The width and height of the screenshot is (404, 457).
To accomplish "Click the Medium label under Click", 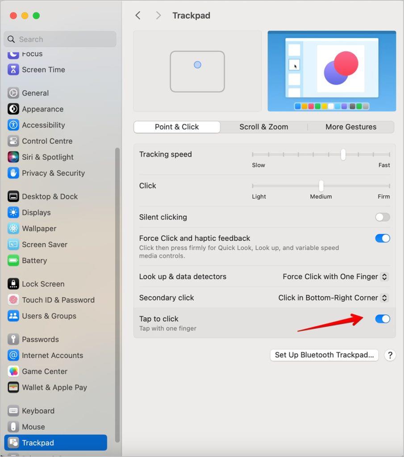I will tap(321, 197).
